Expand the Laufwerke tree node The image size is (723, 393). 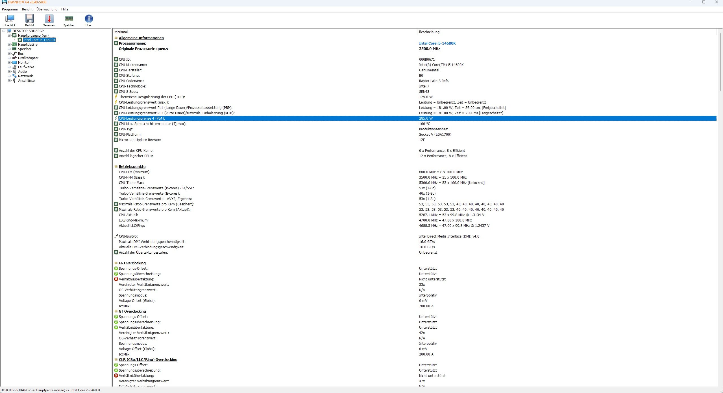[9, 67]
